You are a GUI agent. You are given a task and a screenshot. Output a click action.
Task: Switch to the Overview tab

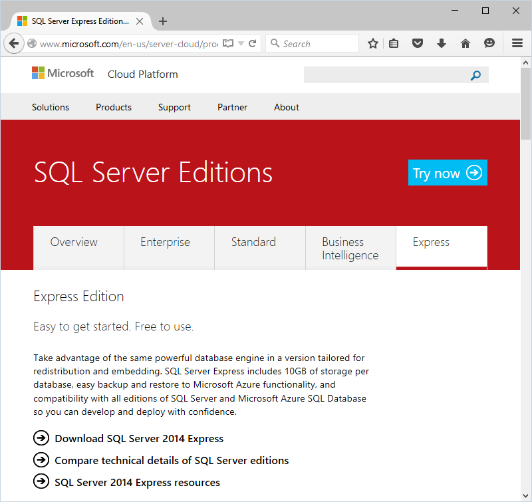(x=78, y=248)
